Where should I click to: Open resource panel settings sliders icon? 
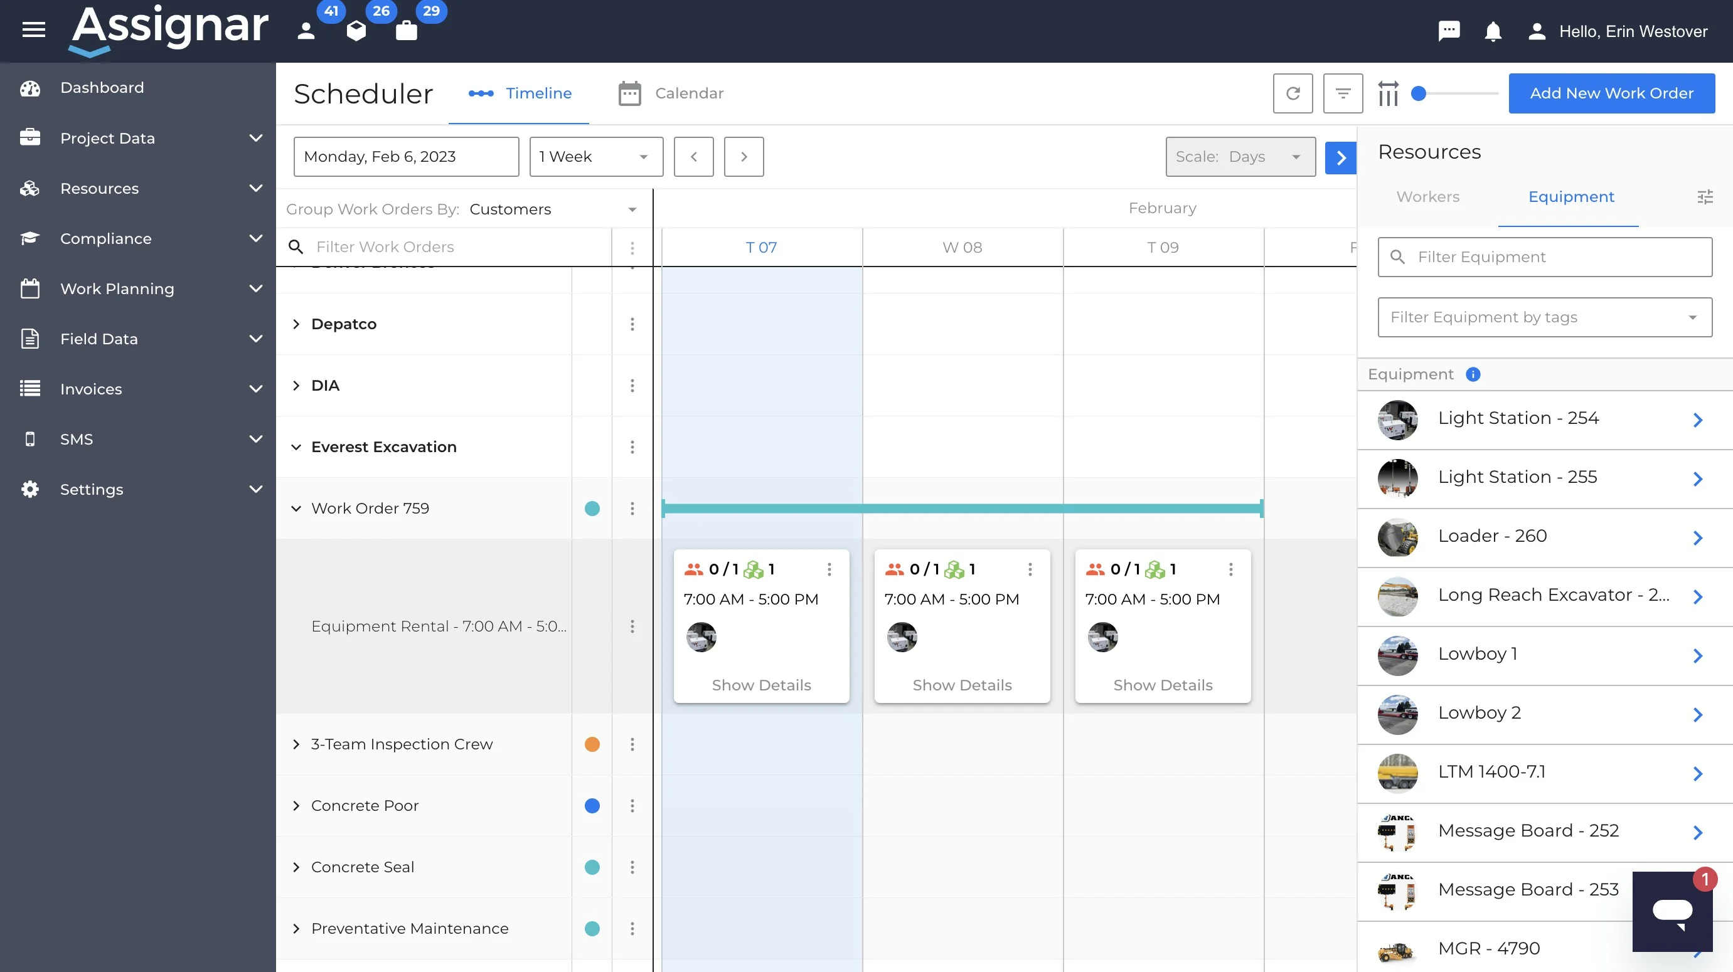pos(1705,196)
